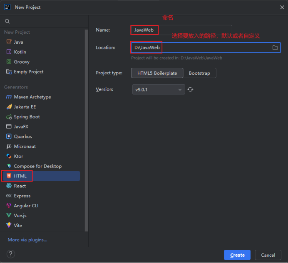Select the Vue.js entry text

coord(20,216)
